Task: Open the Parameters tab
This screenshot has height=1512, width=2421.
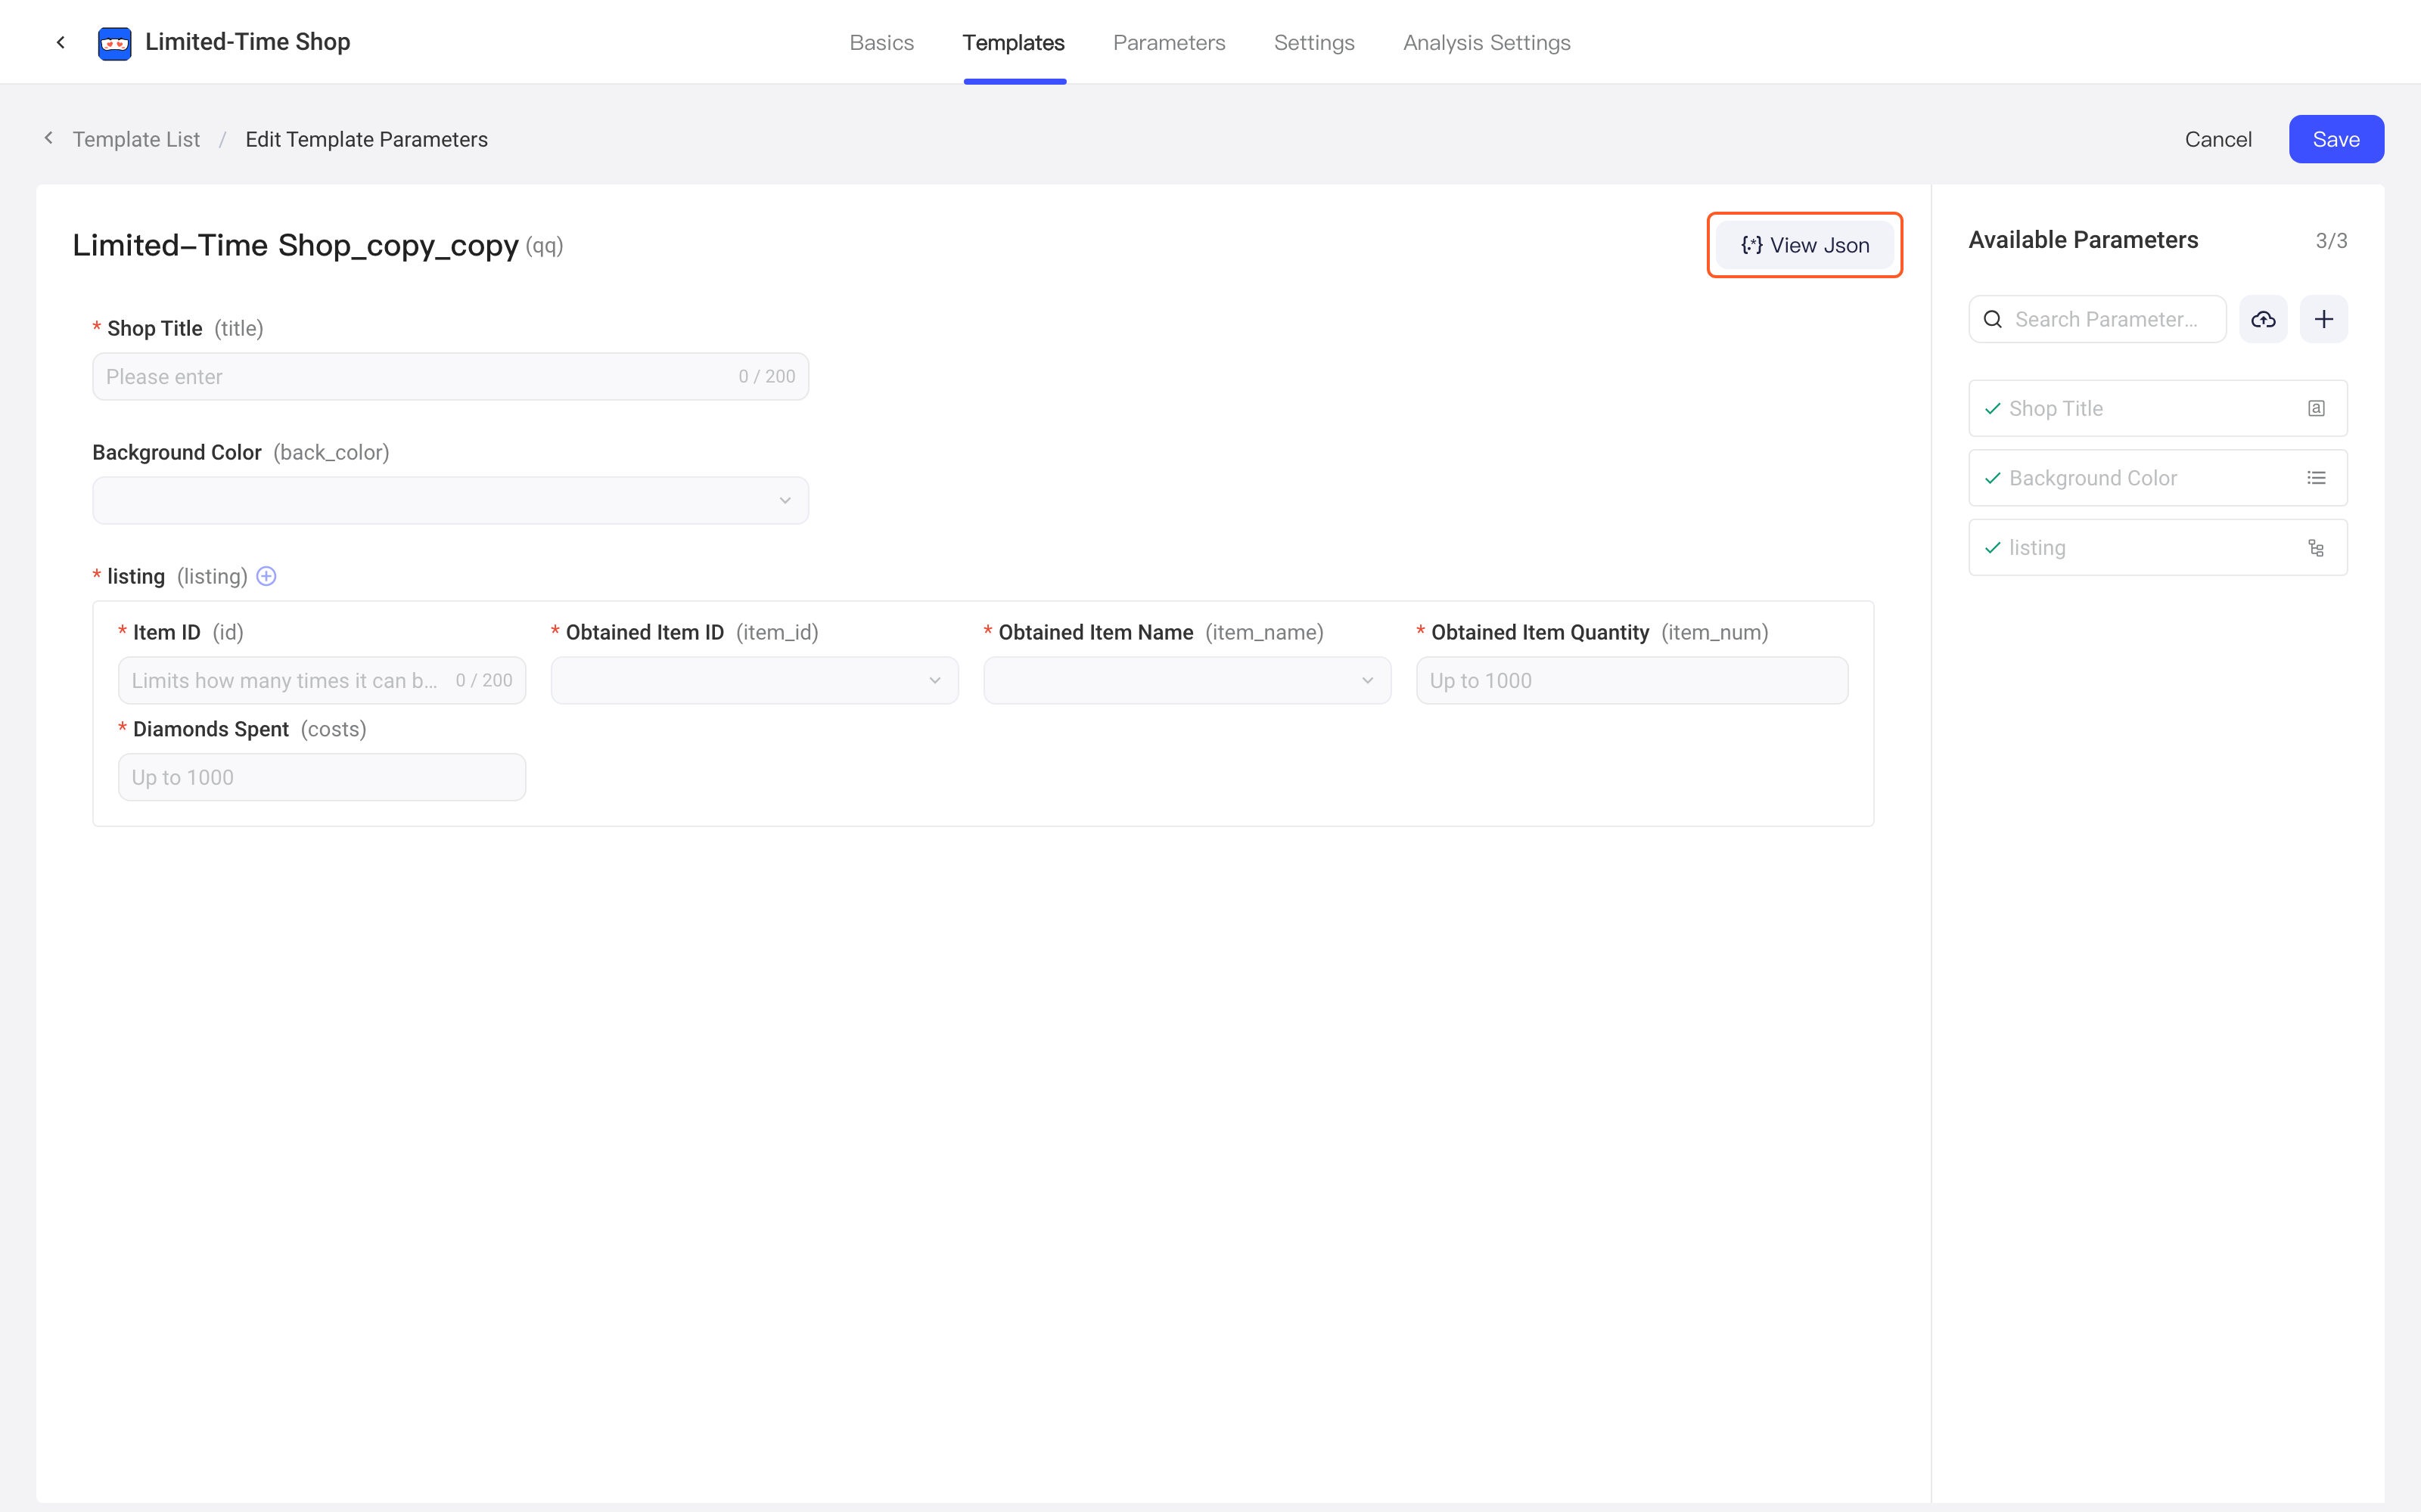Action: 1168,43
